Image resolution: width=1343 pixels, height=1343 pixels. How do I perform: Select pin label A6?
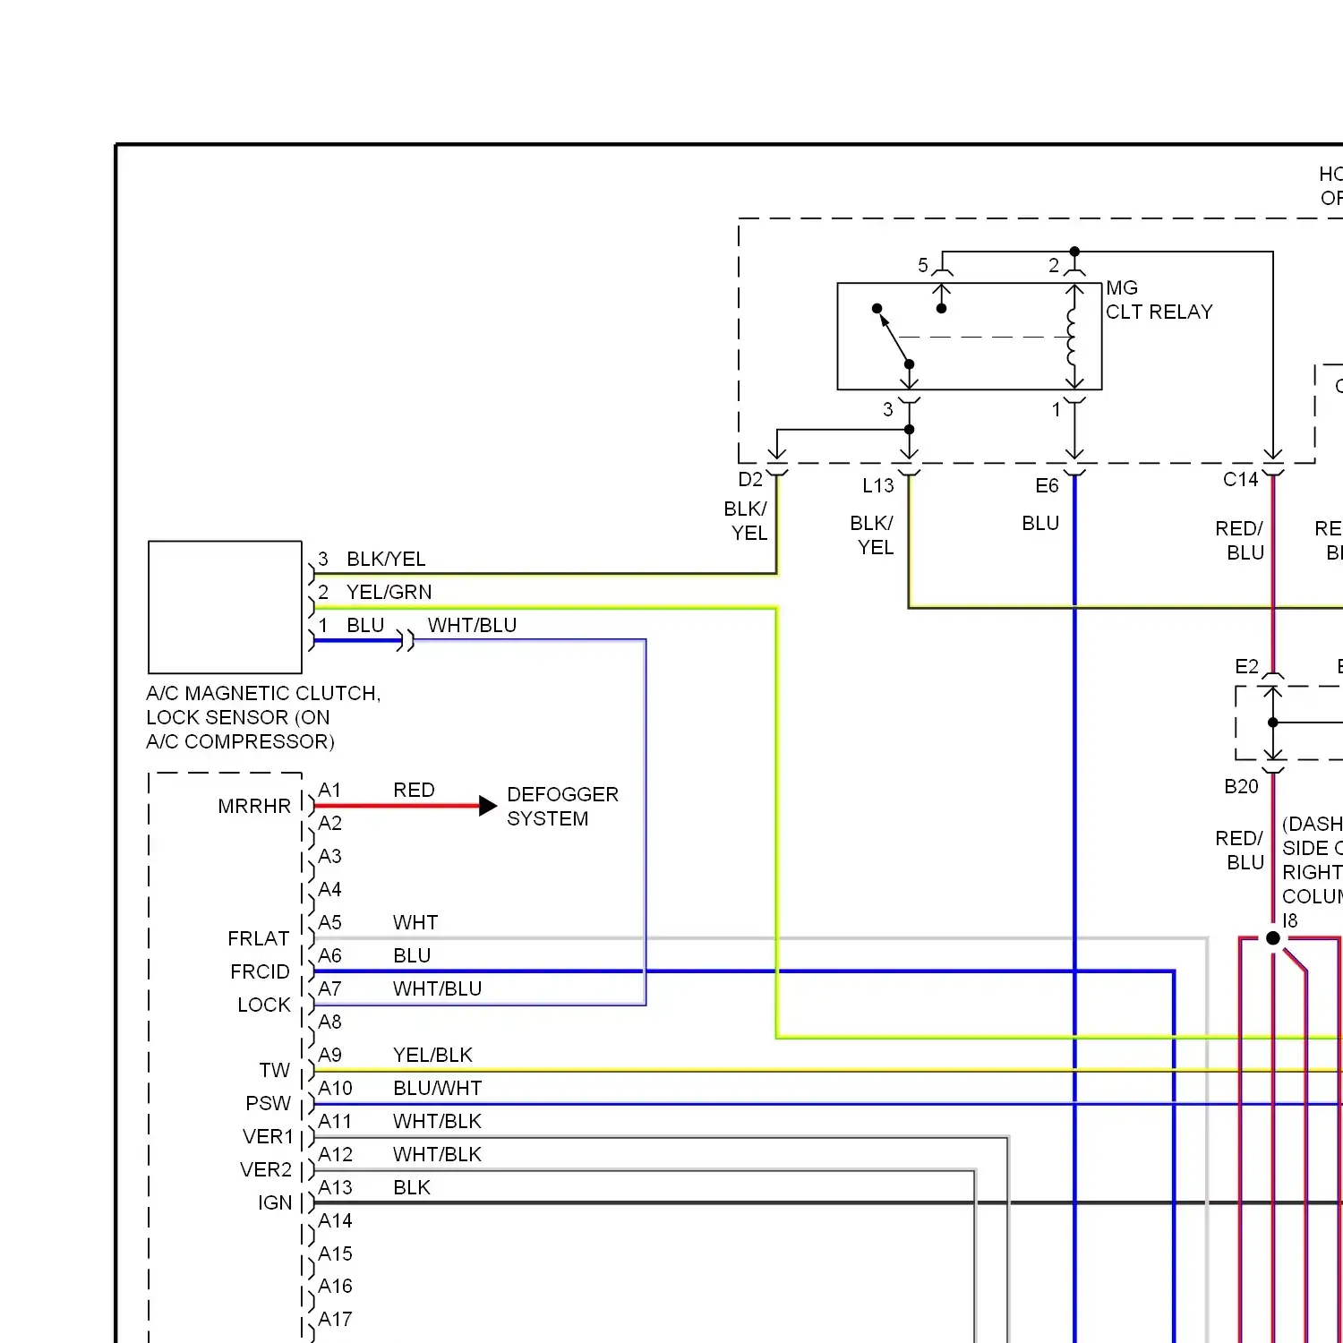tap(329, 955)
